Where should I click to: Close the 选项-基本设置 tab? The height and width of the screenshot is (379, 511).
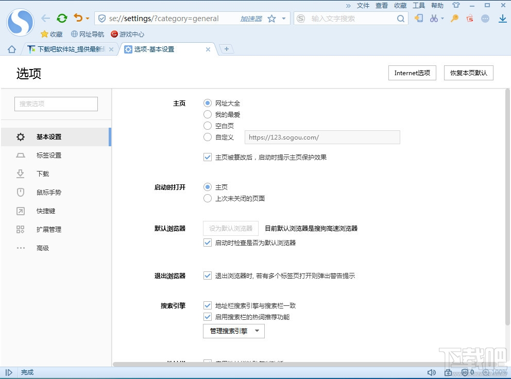[x=208, y=49]
